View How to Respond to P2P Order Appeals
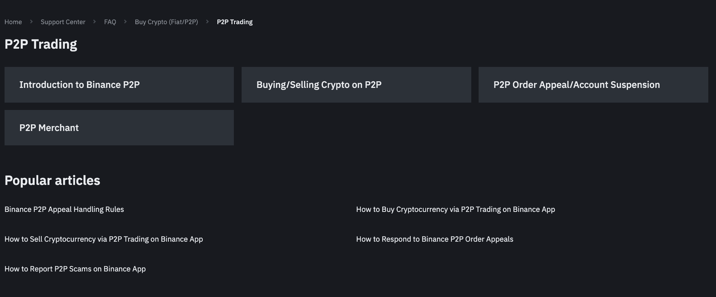 (x=434, y=239)
